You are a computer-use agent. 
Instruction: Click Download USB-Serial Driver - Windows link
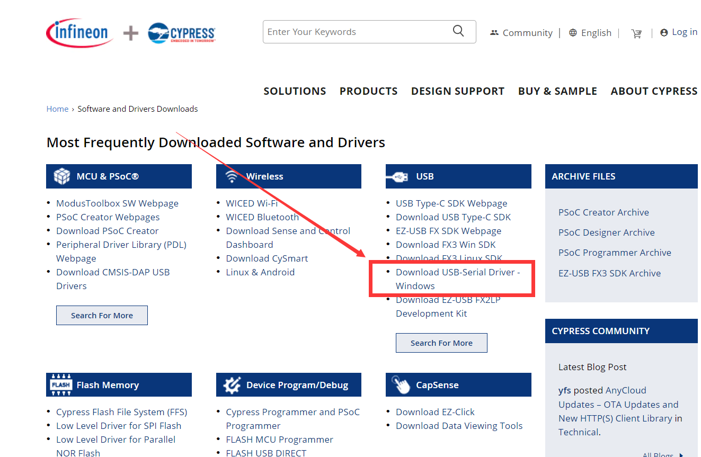tap(458, 279)
